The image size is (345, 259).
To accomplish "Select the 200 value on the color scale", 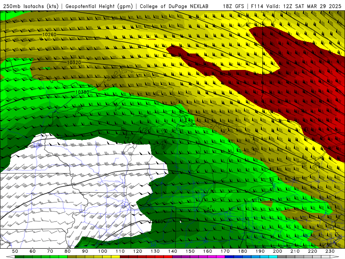I will coord(277,251).
